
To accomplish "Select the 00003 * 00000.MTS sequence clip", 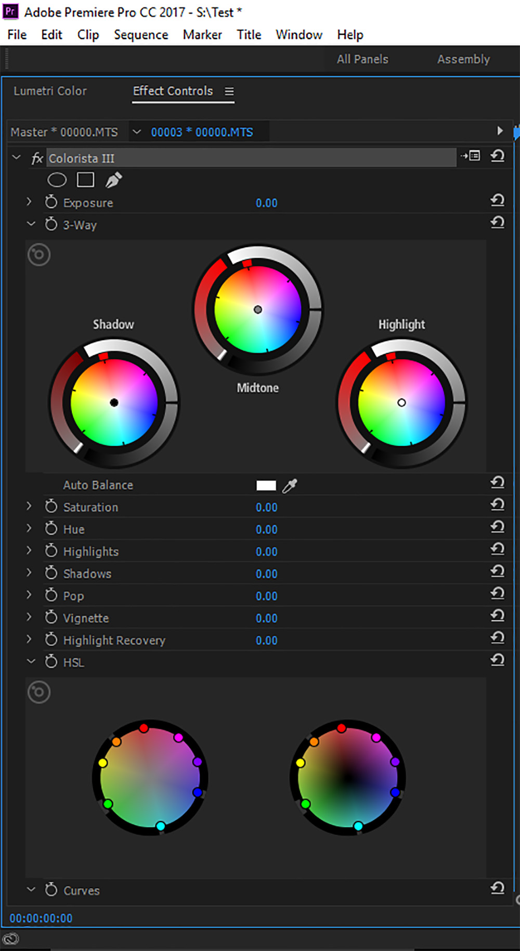I will 202,132.
